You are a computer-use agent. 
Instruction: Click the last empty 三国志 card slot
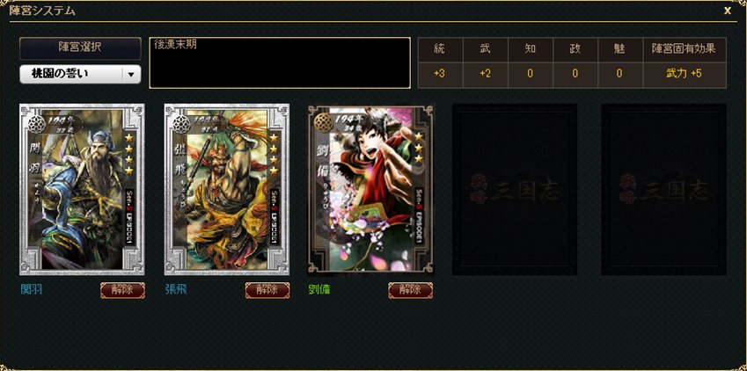pos(663,190)
